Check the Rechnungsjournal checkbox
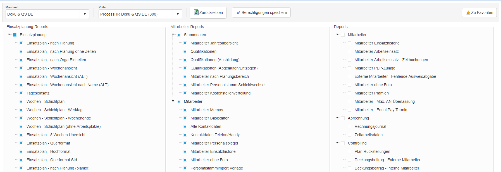501x172 pixels. 349,126
